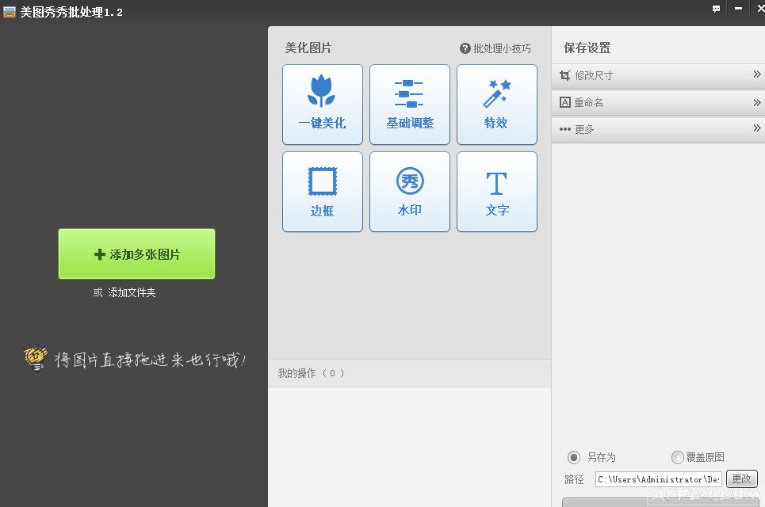Choose the 边框 border frame tool
Viewport: 765px width, 507px height.
tap(322, 192)
